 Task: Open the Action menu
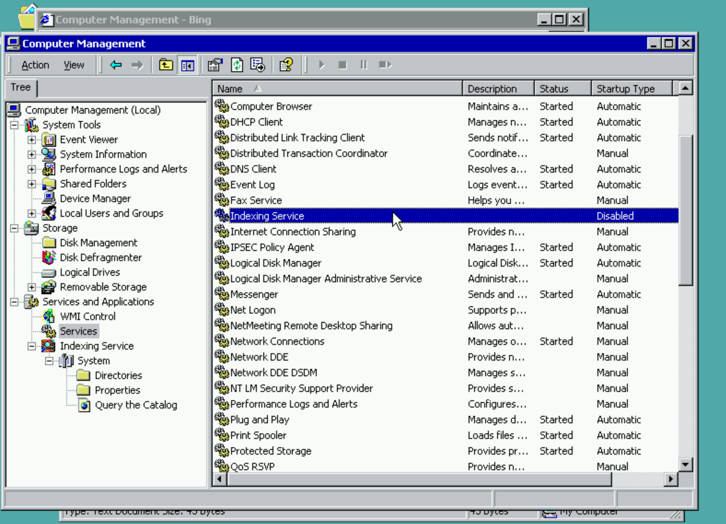(x=35, y=65)
